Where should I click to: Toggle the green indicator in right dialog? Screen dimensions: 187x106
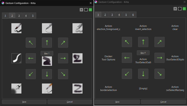[184, 9]
